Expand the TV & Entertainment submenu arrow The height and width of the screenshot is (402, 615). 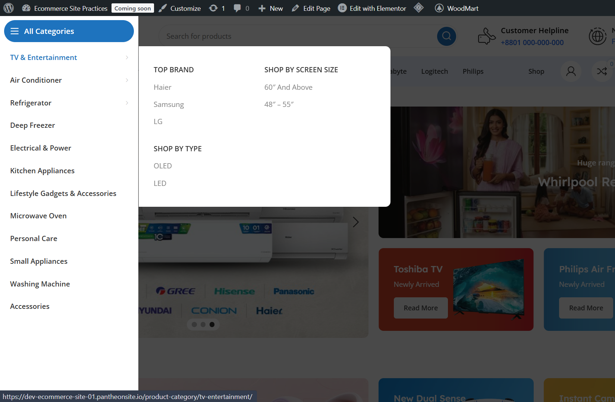(x=127, y=57)
